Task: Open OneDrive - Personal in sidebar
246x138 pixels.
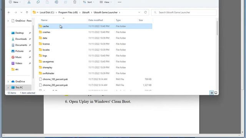Action: [22, 21]
